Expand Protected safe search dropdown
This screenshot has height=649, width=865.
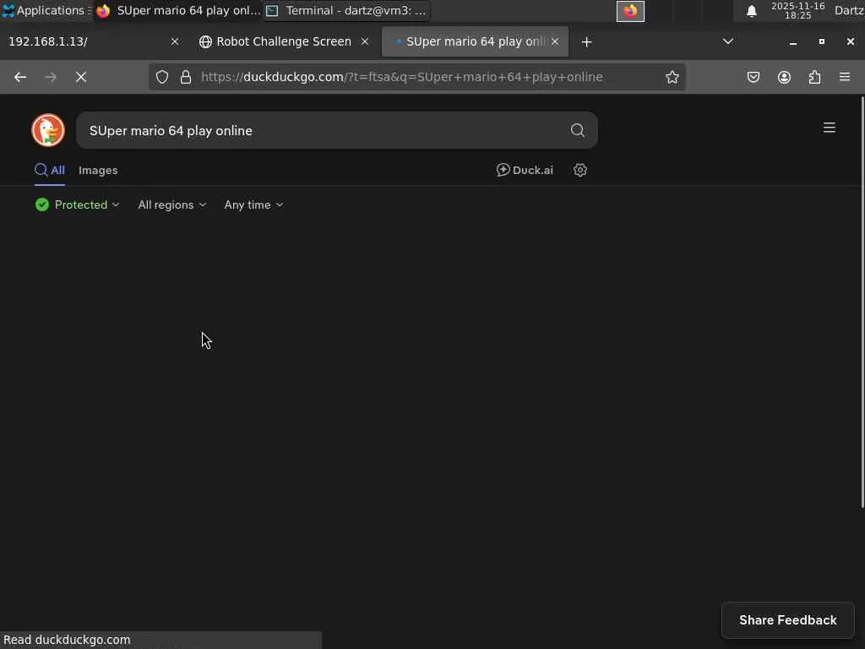click(x=77, y=205)
